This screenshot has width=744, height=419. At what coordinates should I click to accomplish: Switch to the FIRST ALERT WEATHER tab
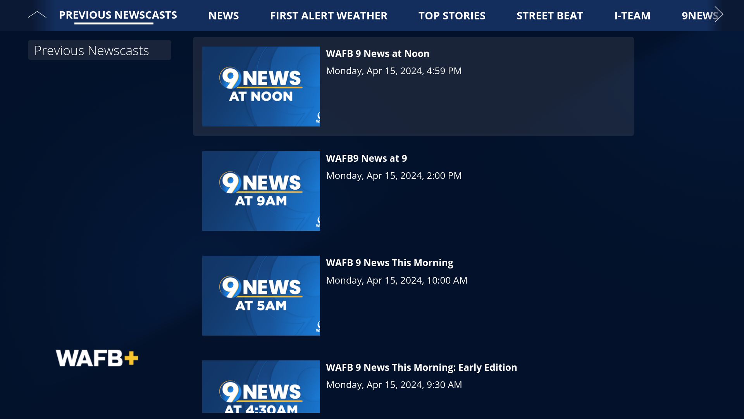(329, 16)
